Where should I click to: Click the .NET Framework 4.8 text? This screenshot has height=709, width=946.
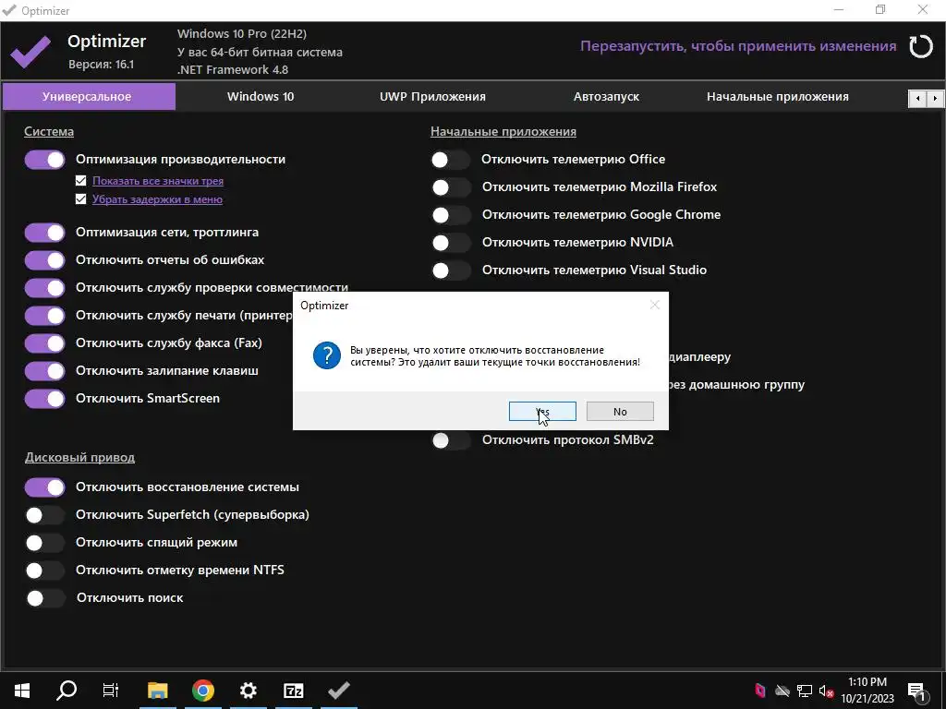(233, 70)
